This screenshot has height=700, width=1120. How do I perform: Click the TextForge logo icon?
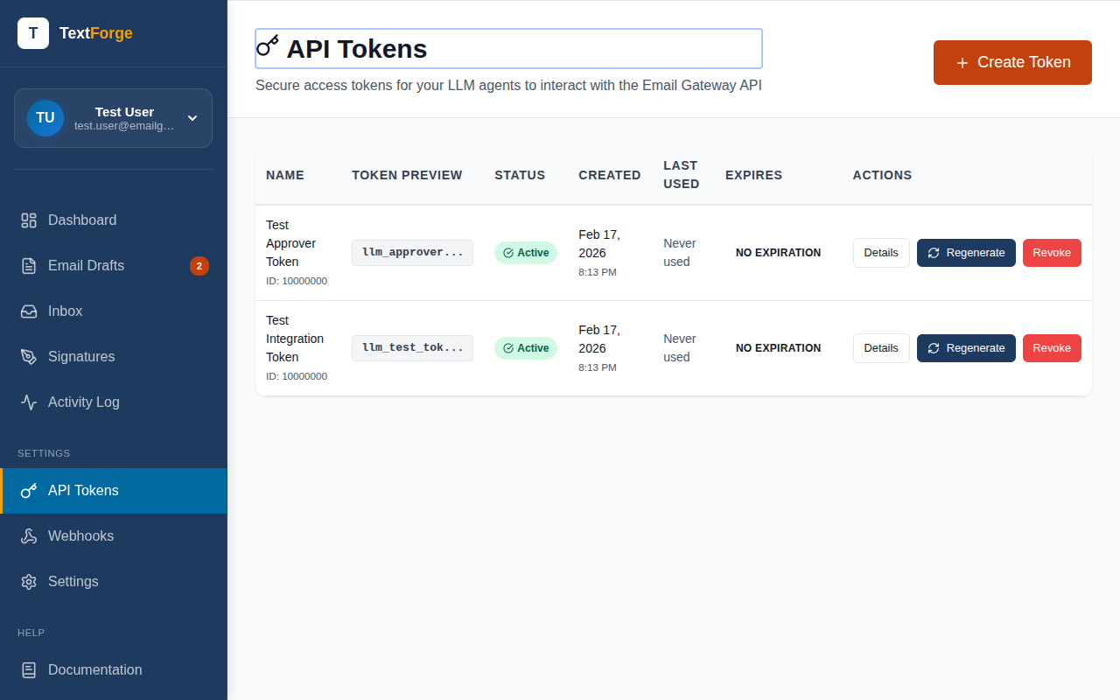pos(33,33)
